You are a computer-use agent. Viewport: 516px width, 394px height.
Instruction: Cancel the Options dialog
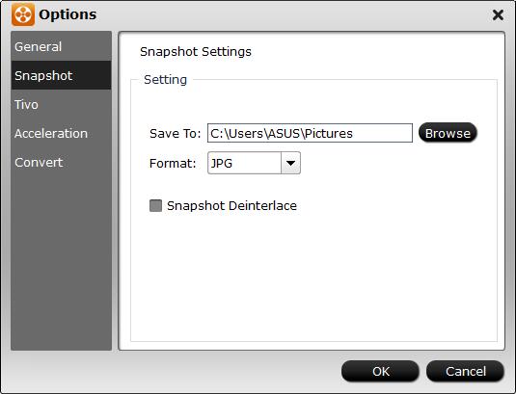pyautogui.click(x=465, y=371)
